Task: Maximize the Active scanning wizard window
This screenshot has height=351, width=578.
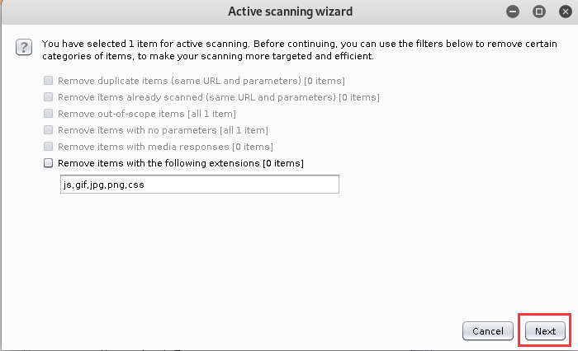Action: pyautogui.click(x=538, y=12)
